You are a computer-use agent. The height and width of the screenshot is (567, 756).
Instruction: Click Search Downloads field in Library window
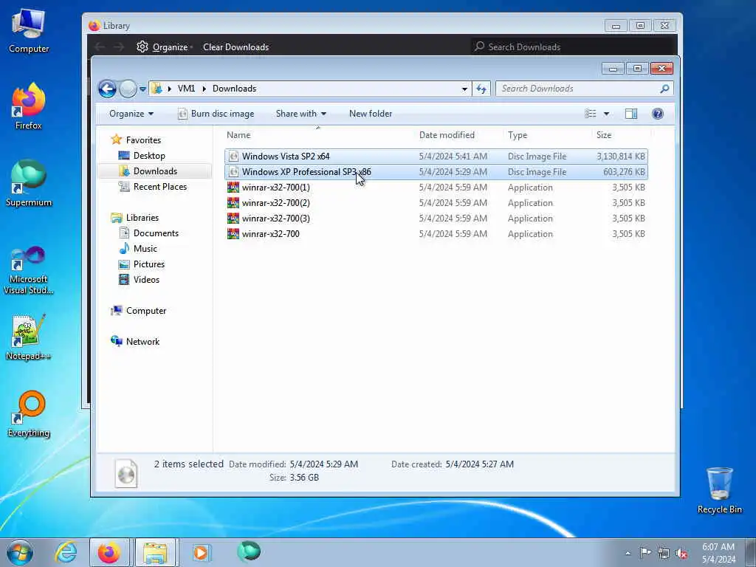tap(574, 47)
